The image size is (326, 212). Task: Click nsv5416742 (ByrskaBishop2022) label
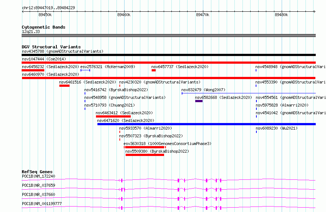116,90
